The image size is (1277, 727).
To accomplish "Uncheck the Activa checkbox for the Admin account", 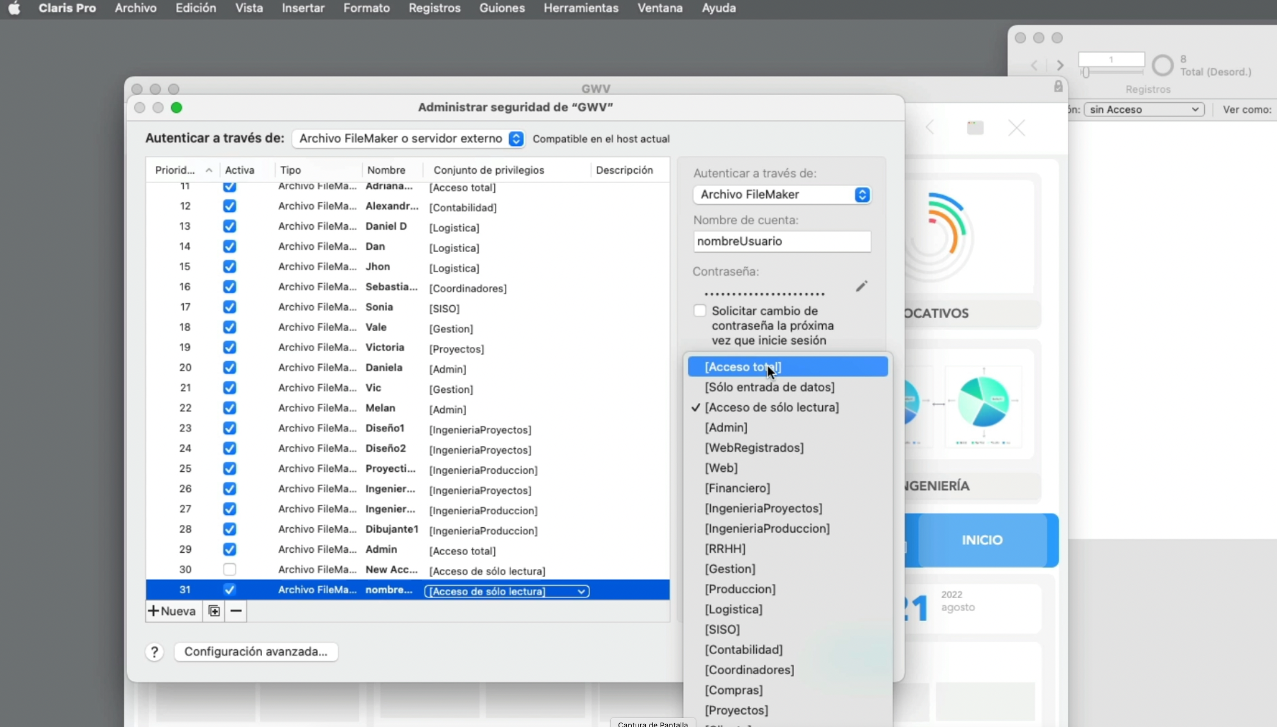I will [229, 549].
